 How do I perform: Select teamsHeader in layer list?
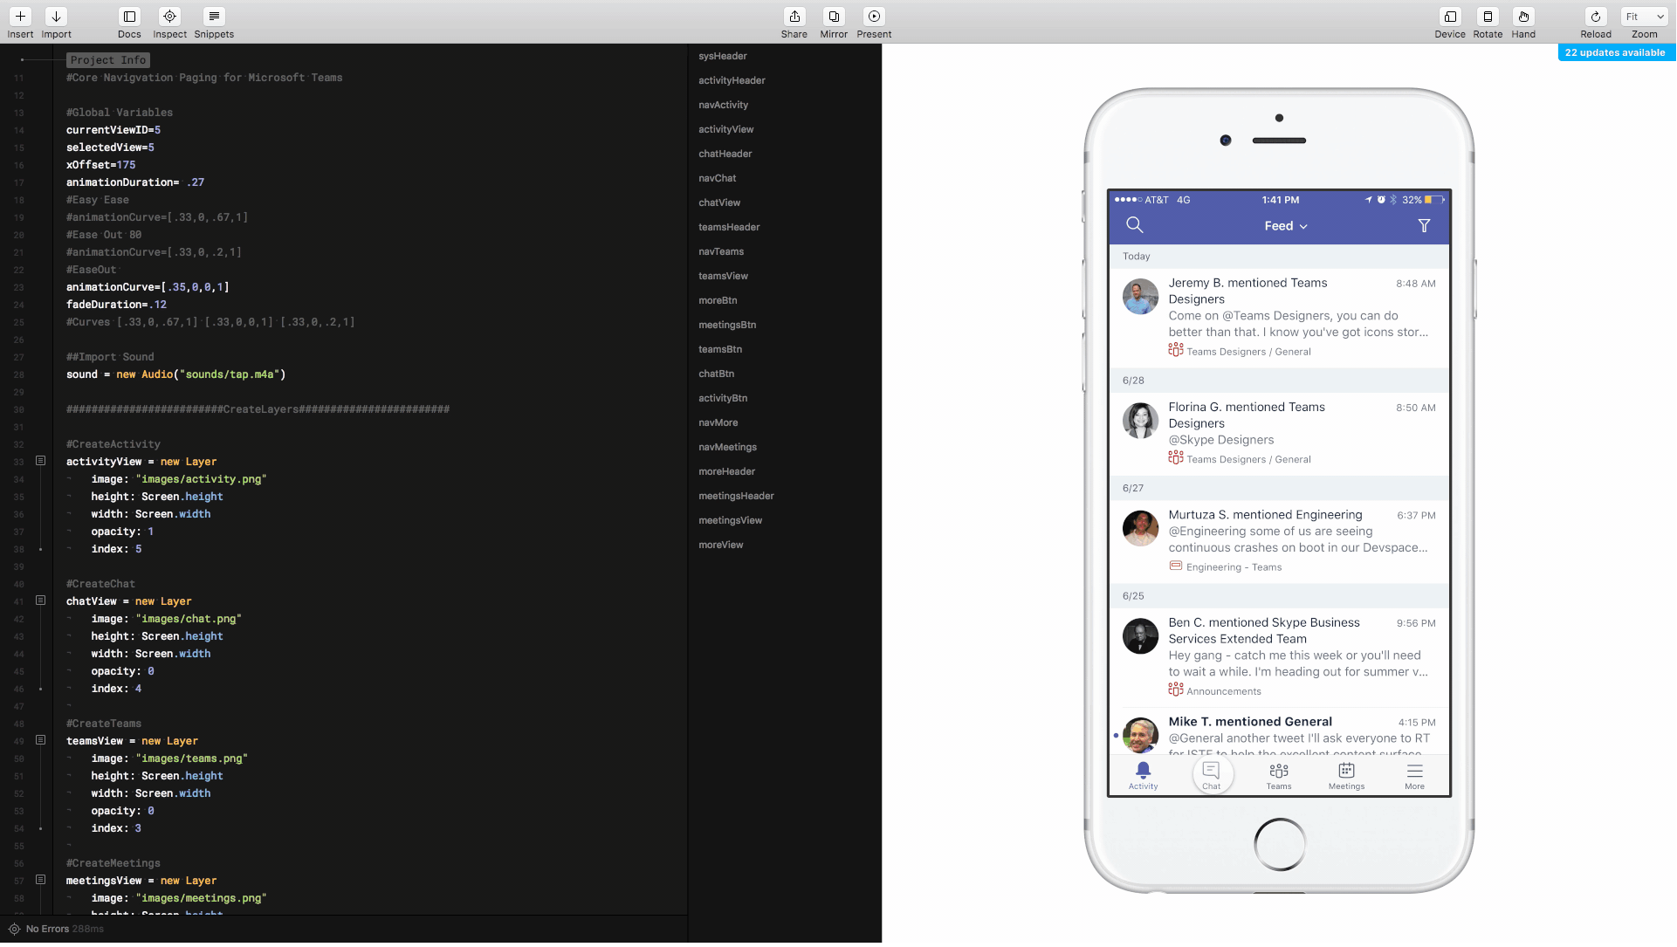pyautogui.click(x=729, y=227)
